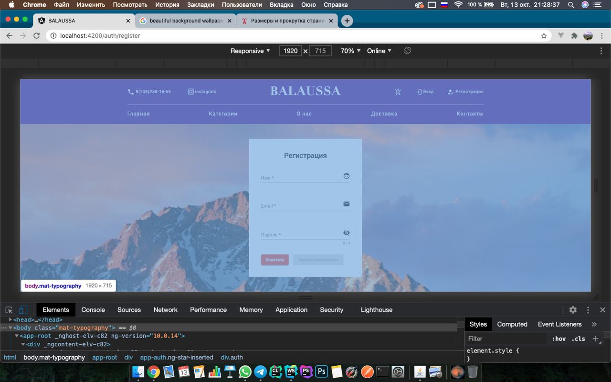Viewport: 611px width, 382px height.
Task: Open the Chrome extensions puzzle icon
Action: click(x=574, y=36)
